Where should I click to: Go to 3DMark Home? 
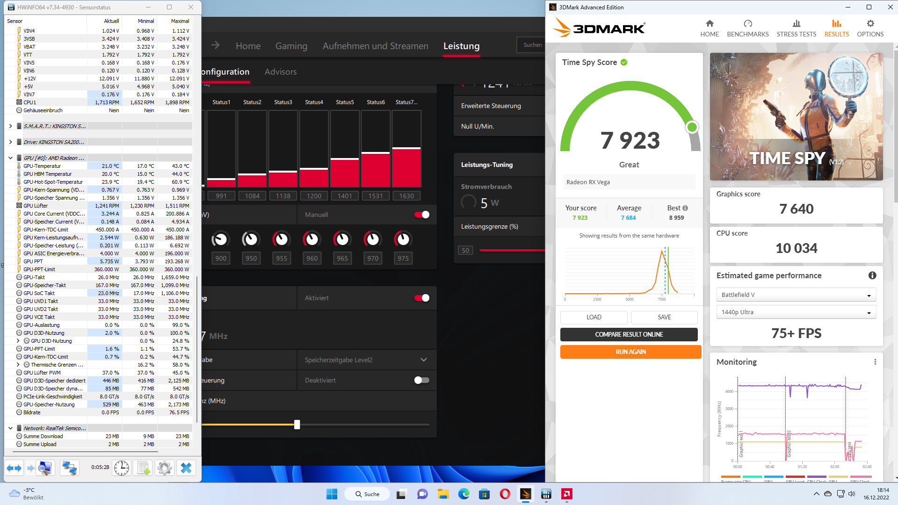click(x=710, y=28)
